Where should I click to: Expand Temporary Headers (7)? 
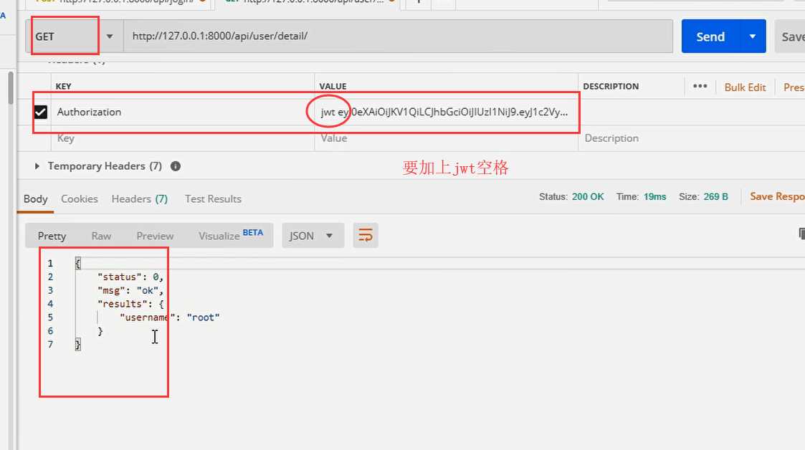[x=37, y=166]
